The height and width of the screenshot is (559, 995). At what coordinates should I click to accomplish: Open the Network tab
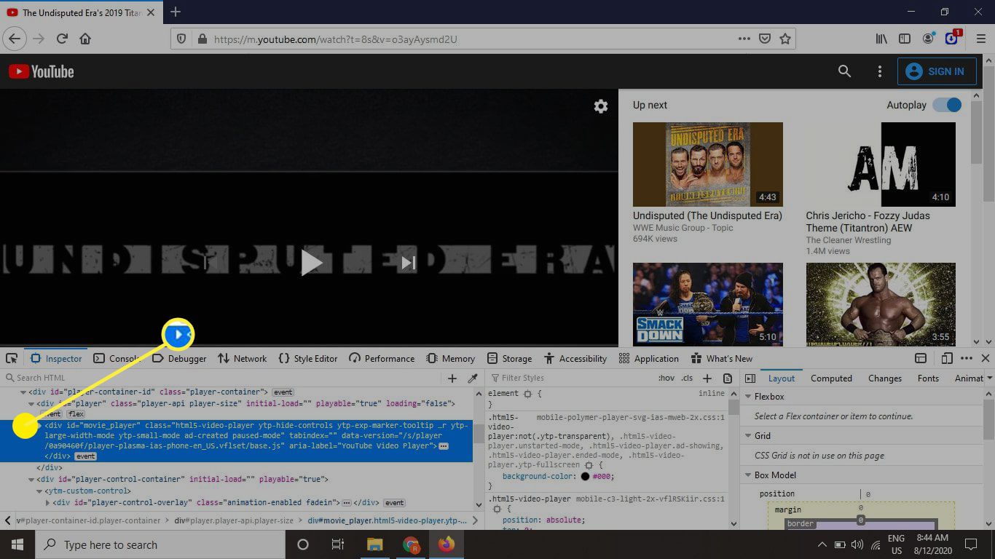tap(242, 358)
